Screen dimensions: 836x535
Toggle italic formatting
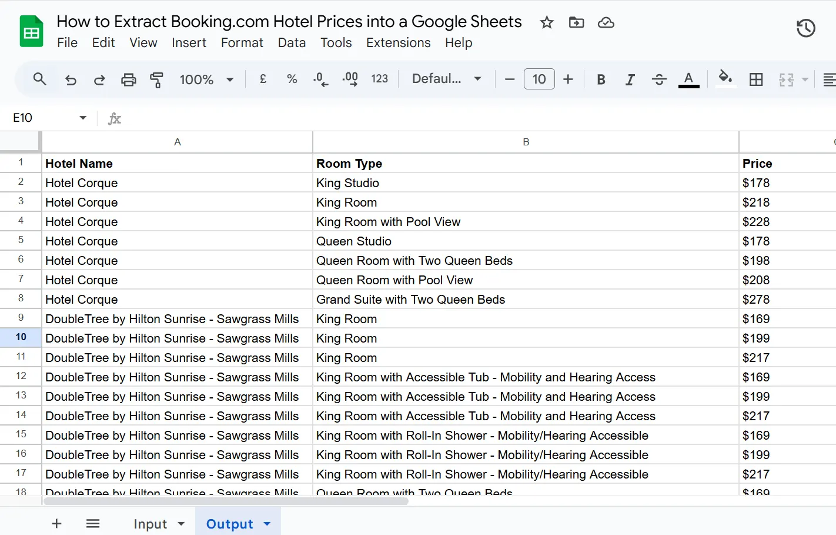630,79
